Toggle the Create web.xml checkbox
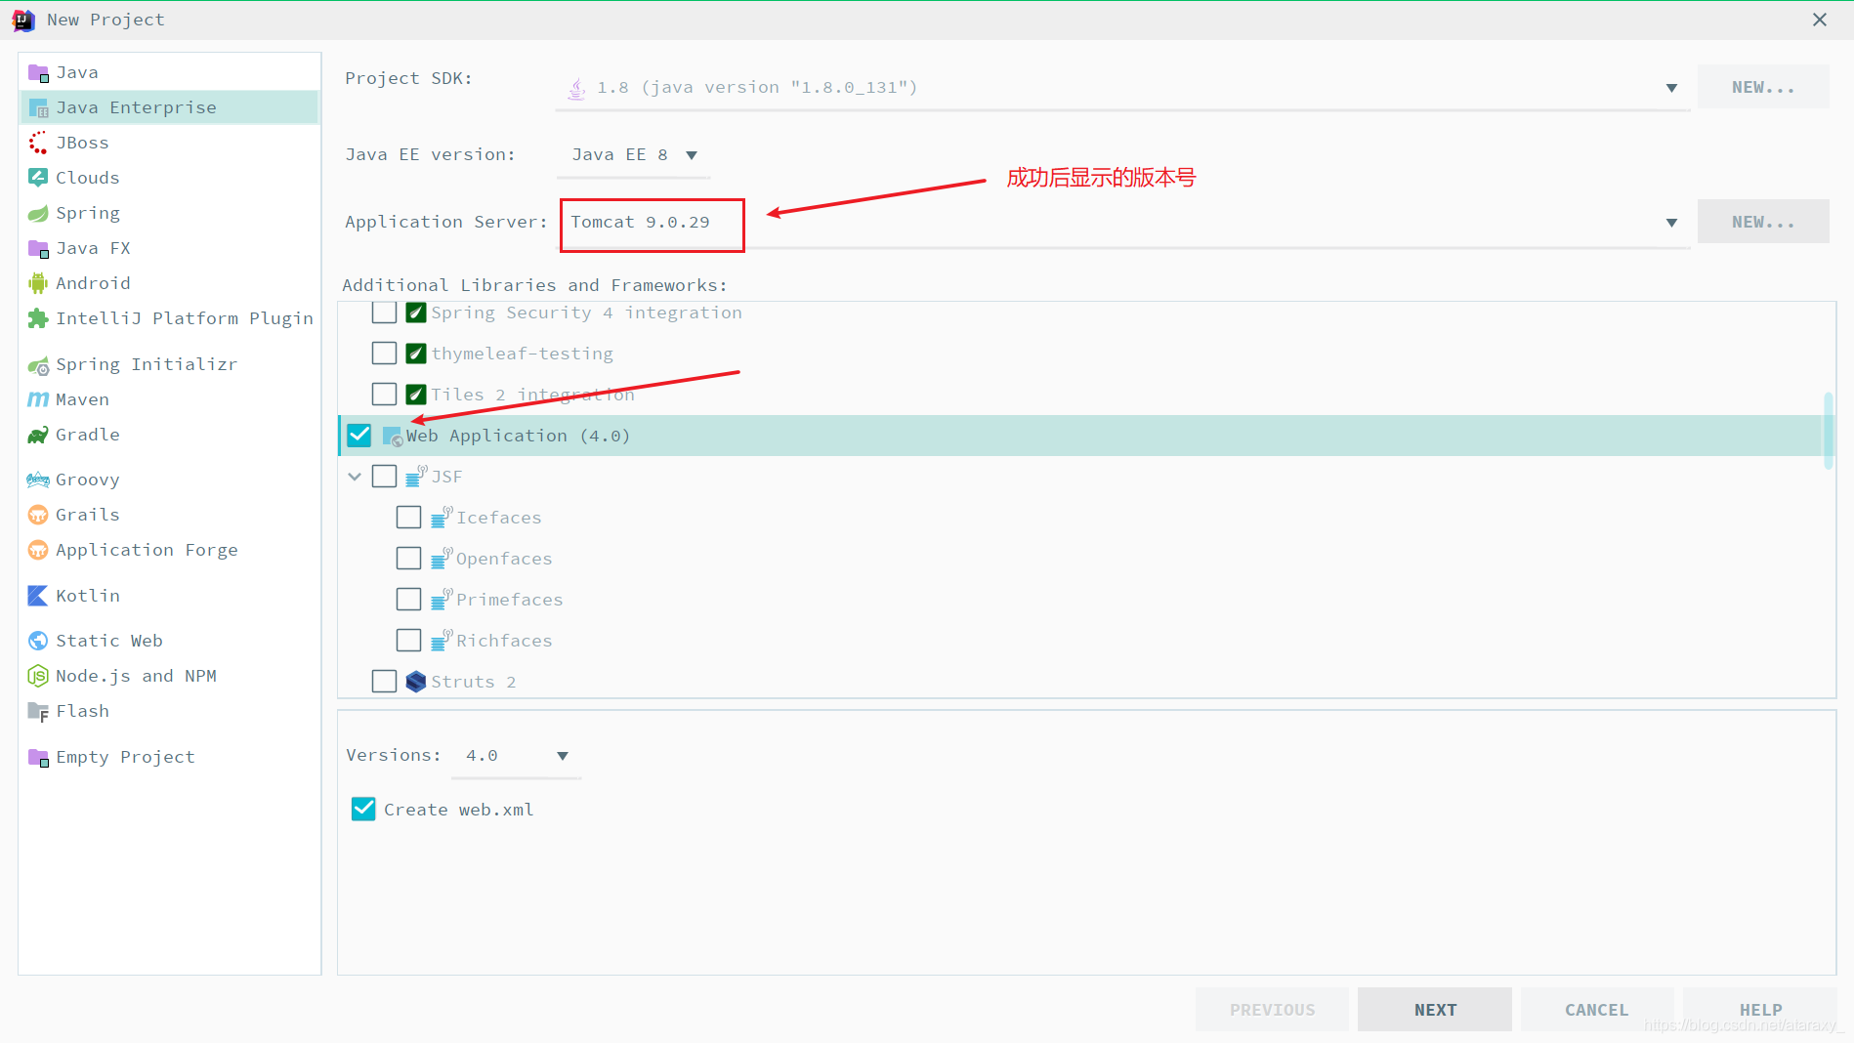The height and width of the screenshot is (1043, 1854). (363, 810)
